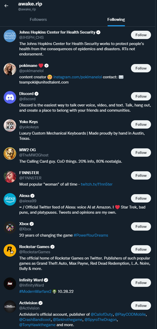Open the Rockstar Games logo avatar
Viewport: 157px width, 329px height.
(10, 250)
